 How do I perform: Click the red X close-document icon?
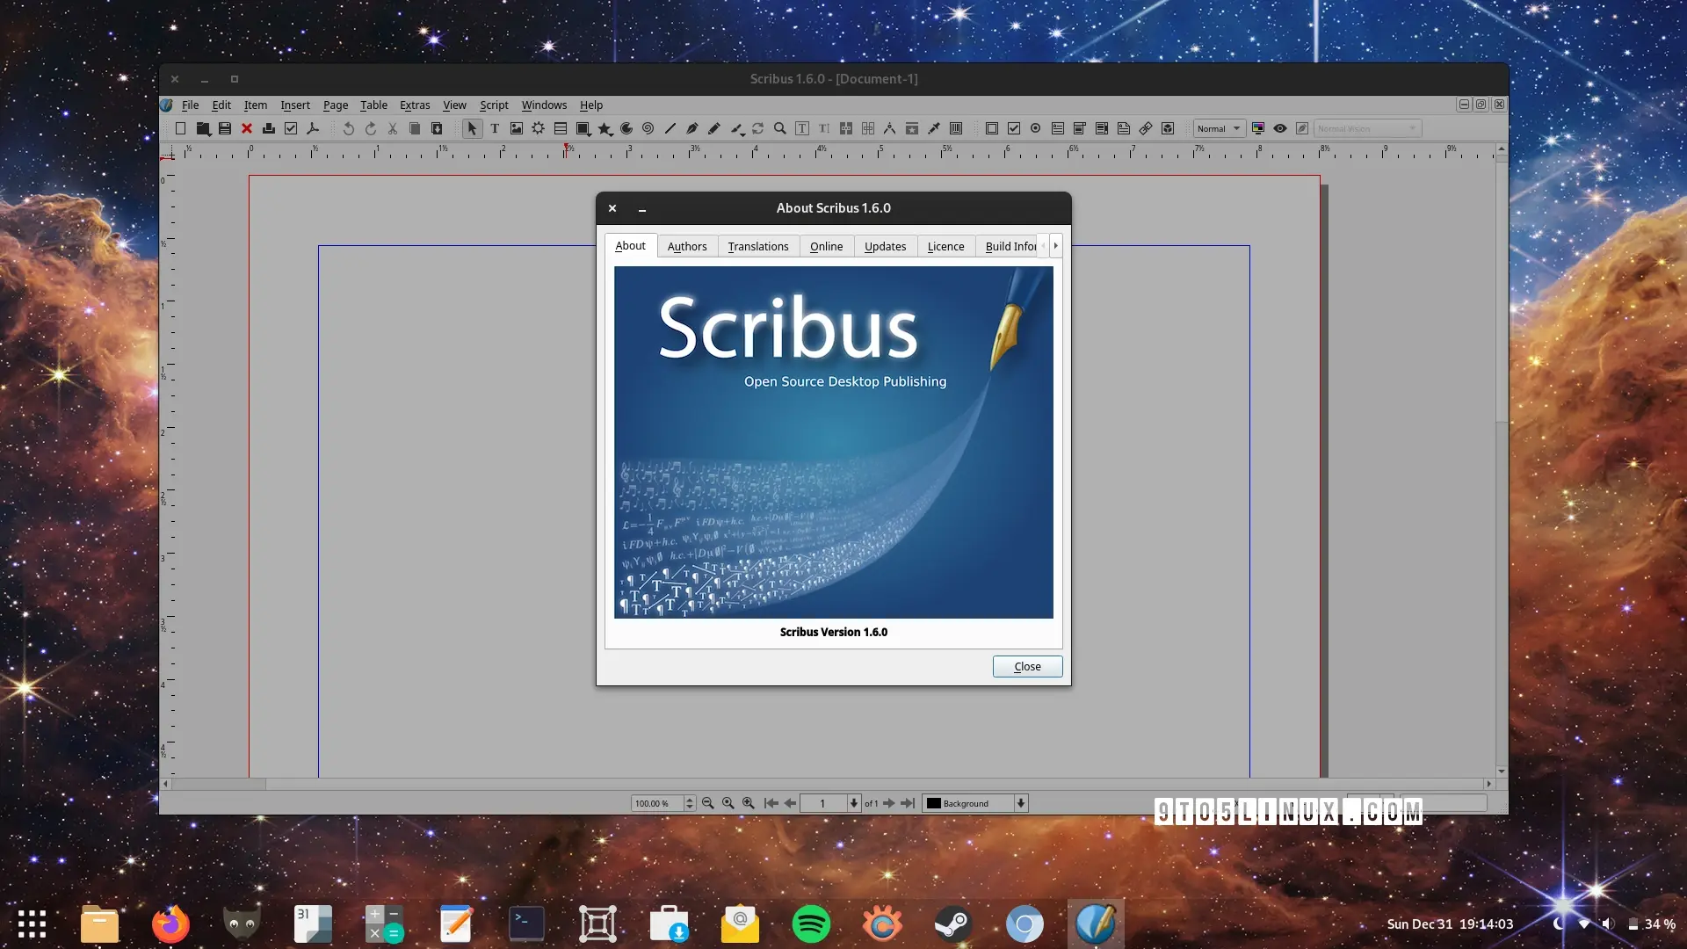coord(247,128)
